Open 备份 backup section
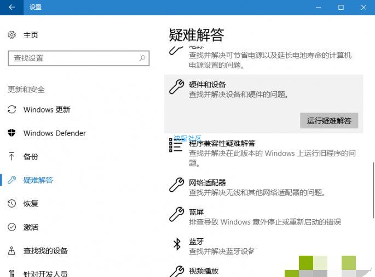375x277 pixels. [31, 156]
